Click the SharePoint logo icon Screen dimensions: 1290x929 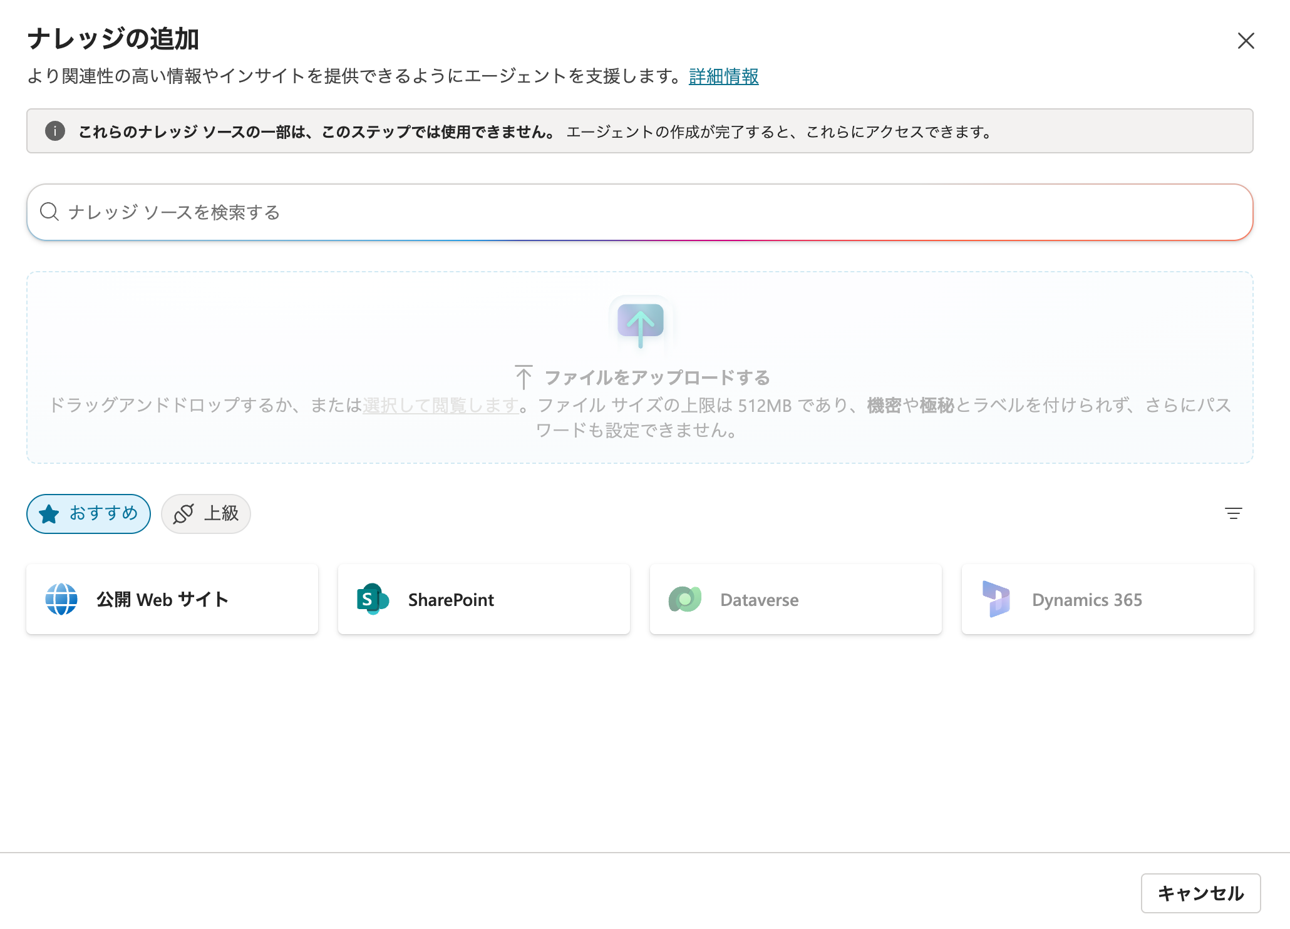(373, 599)
